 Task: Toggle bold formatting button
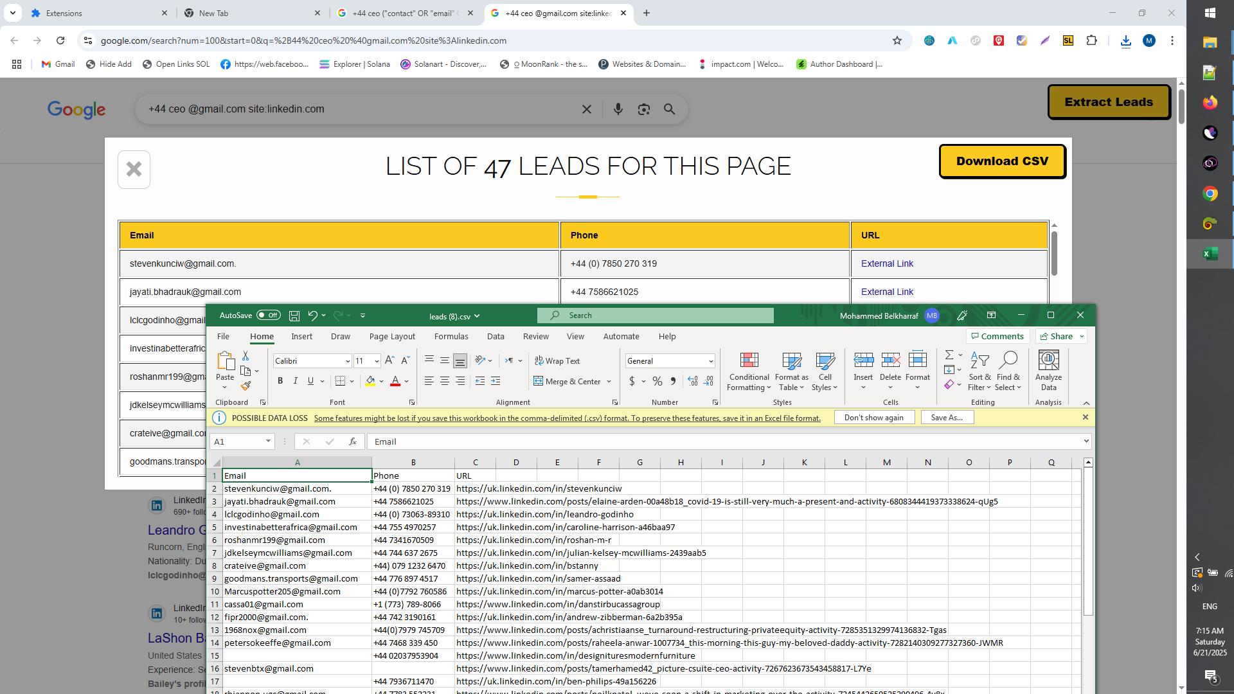point(280,381)
